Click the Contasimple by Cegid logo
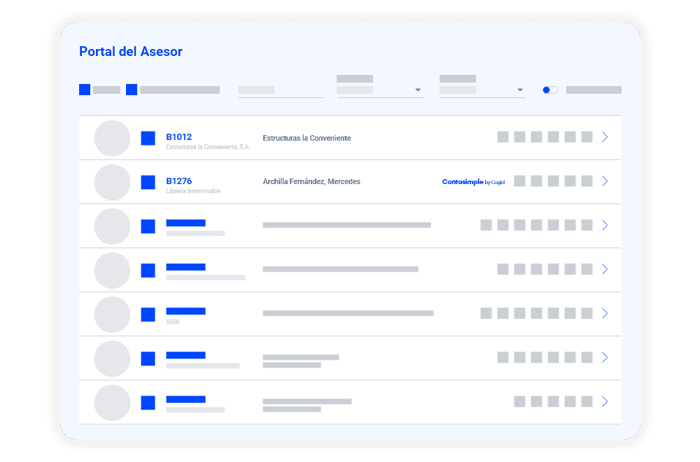Image resolution: width=700 pixels, height=462 pixels. 473,182
